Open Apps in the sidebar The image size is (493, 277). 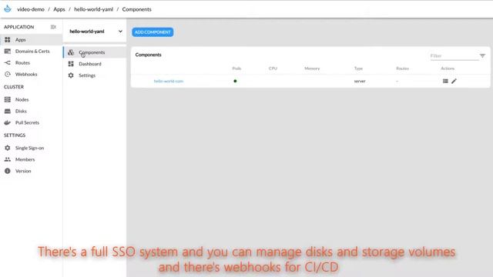31,39
